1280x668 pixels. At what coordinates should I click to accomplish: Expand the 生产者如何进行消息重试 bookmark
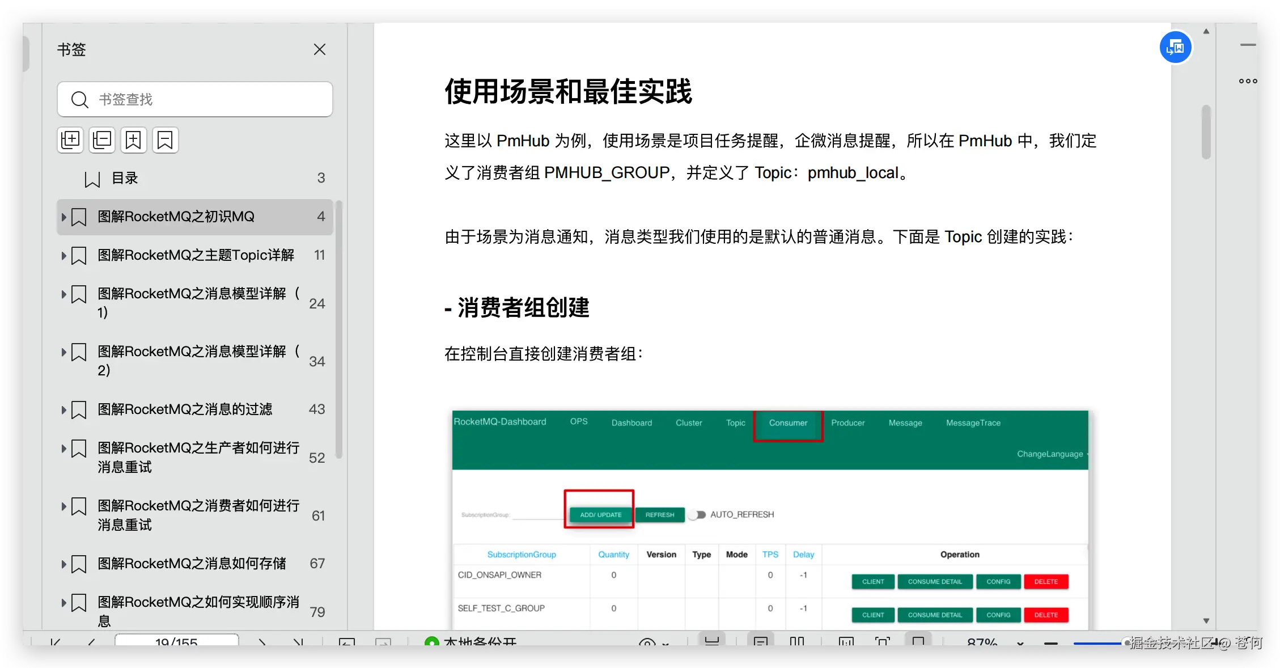pos(63,449)
